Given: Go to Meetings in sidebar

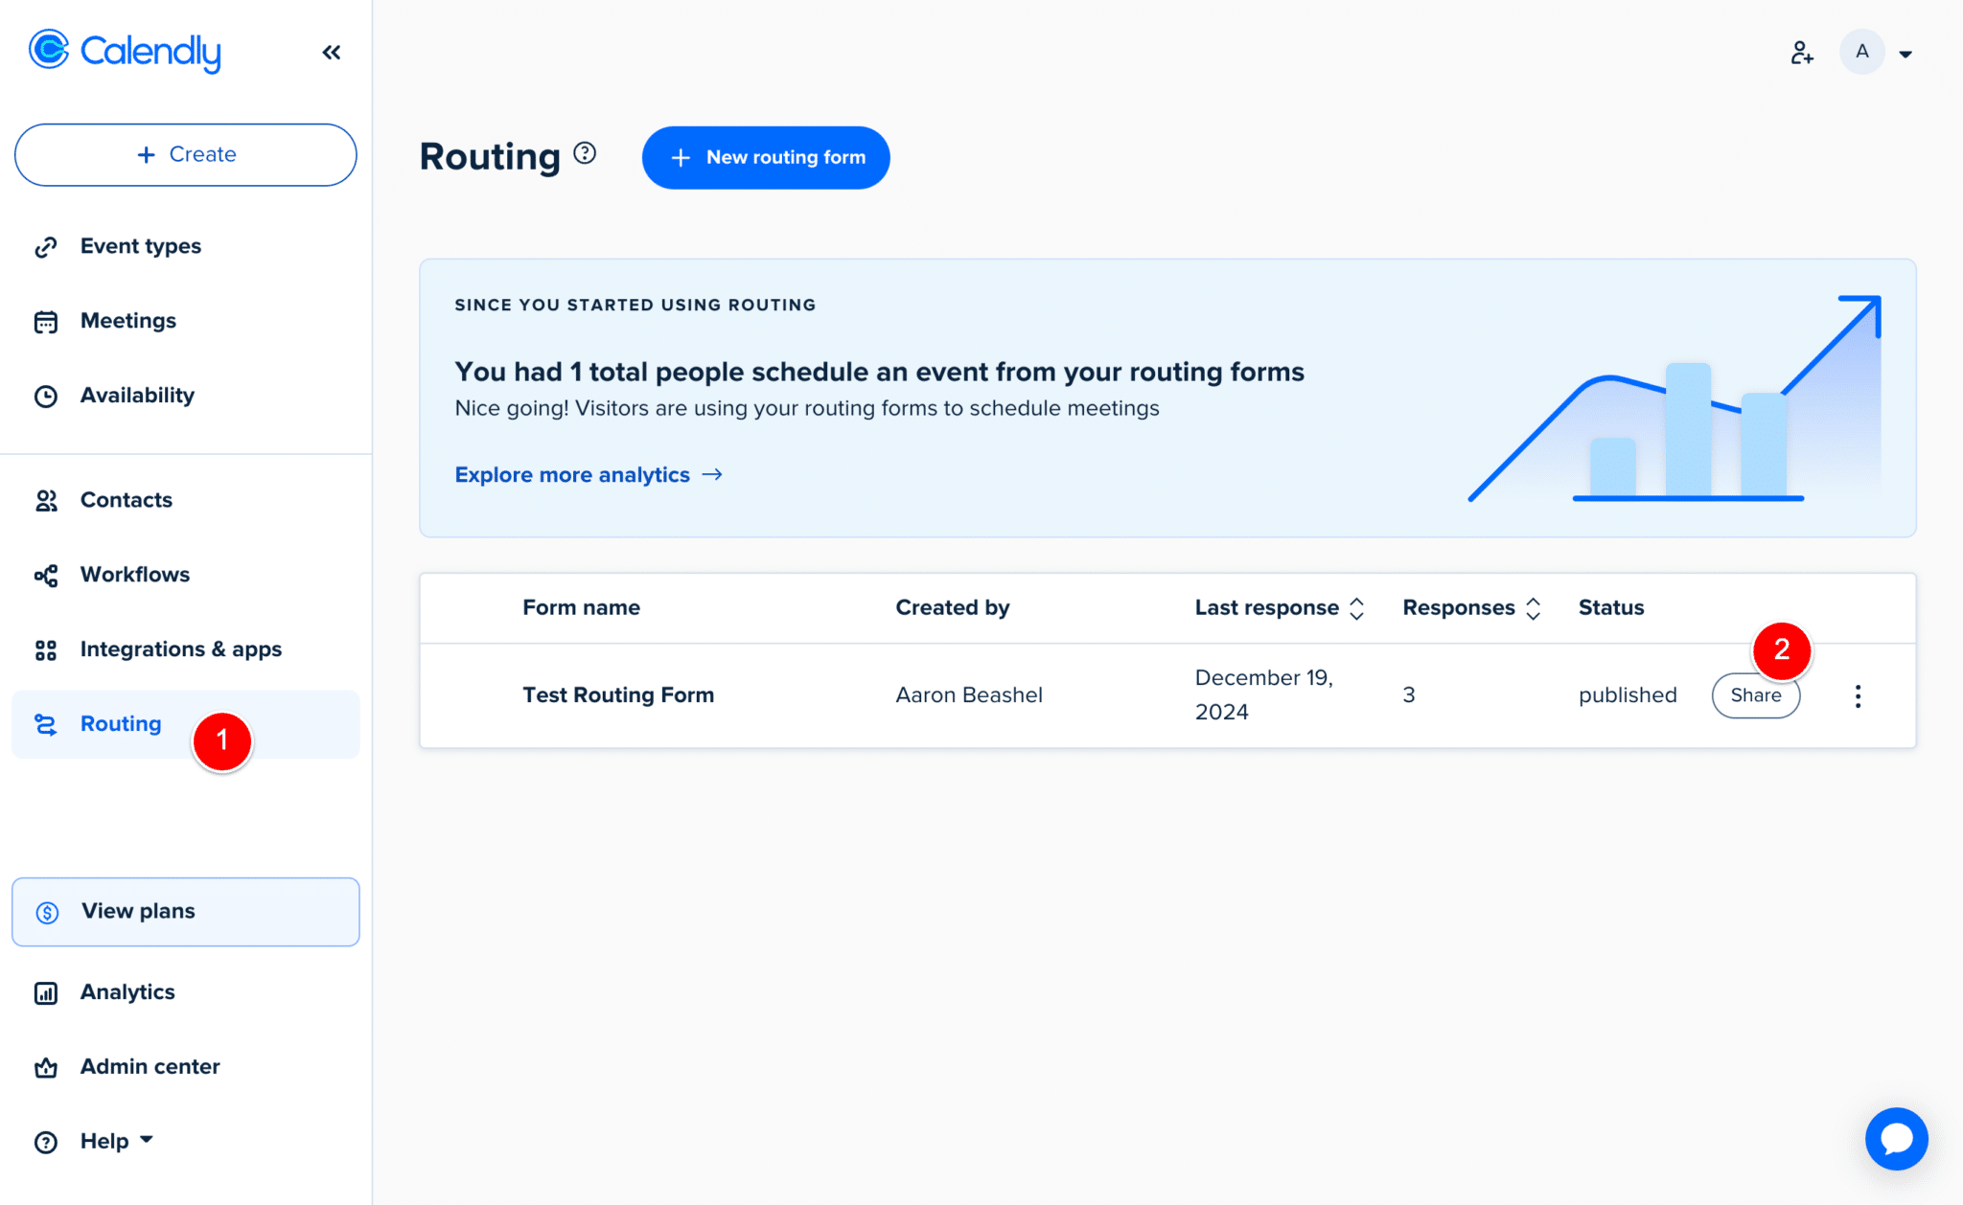Looking at the screenshot, I should [x=127, y=321].
